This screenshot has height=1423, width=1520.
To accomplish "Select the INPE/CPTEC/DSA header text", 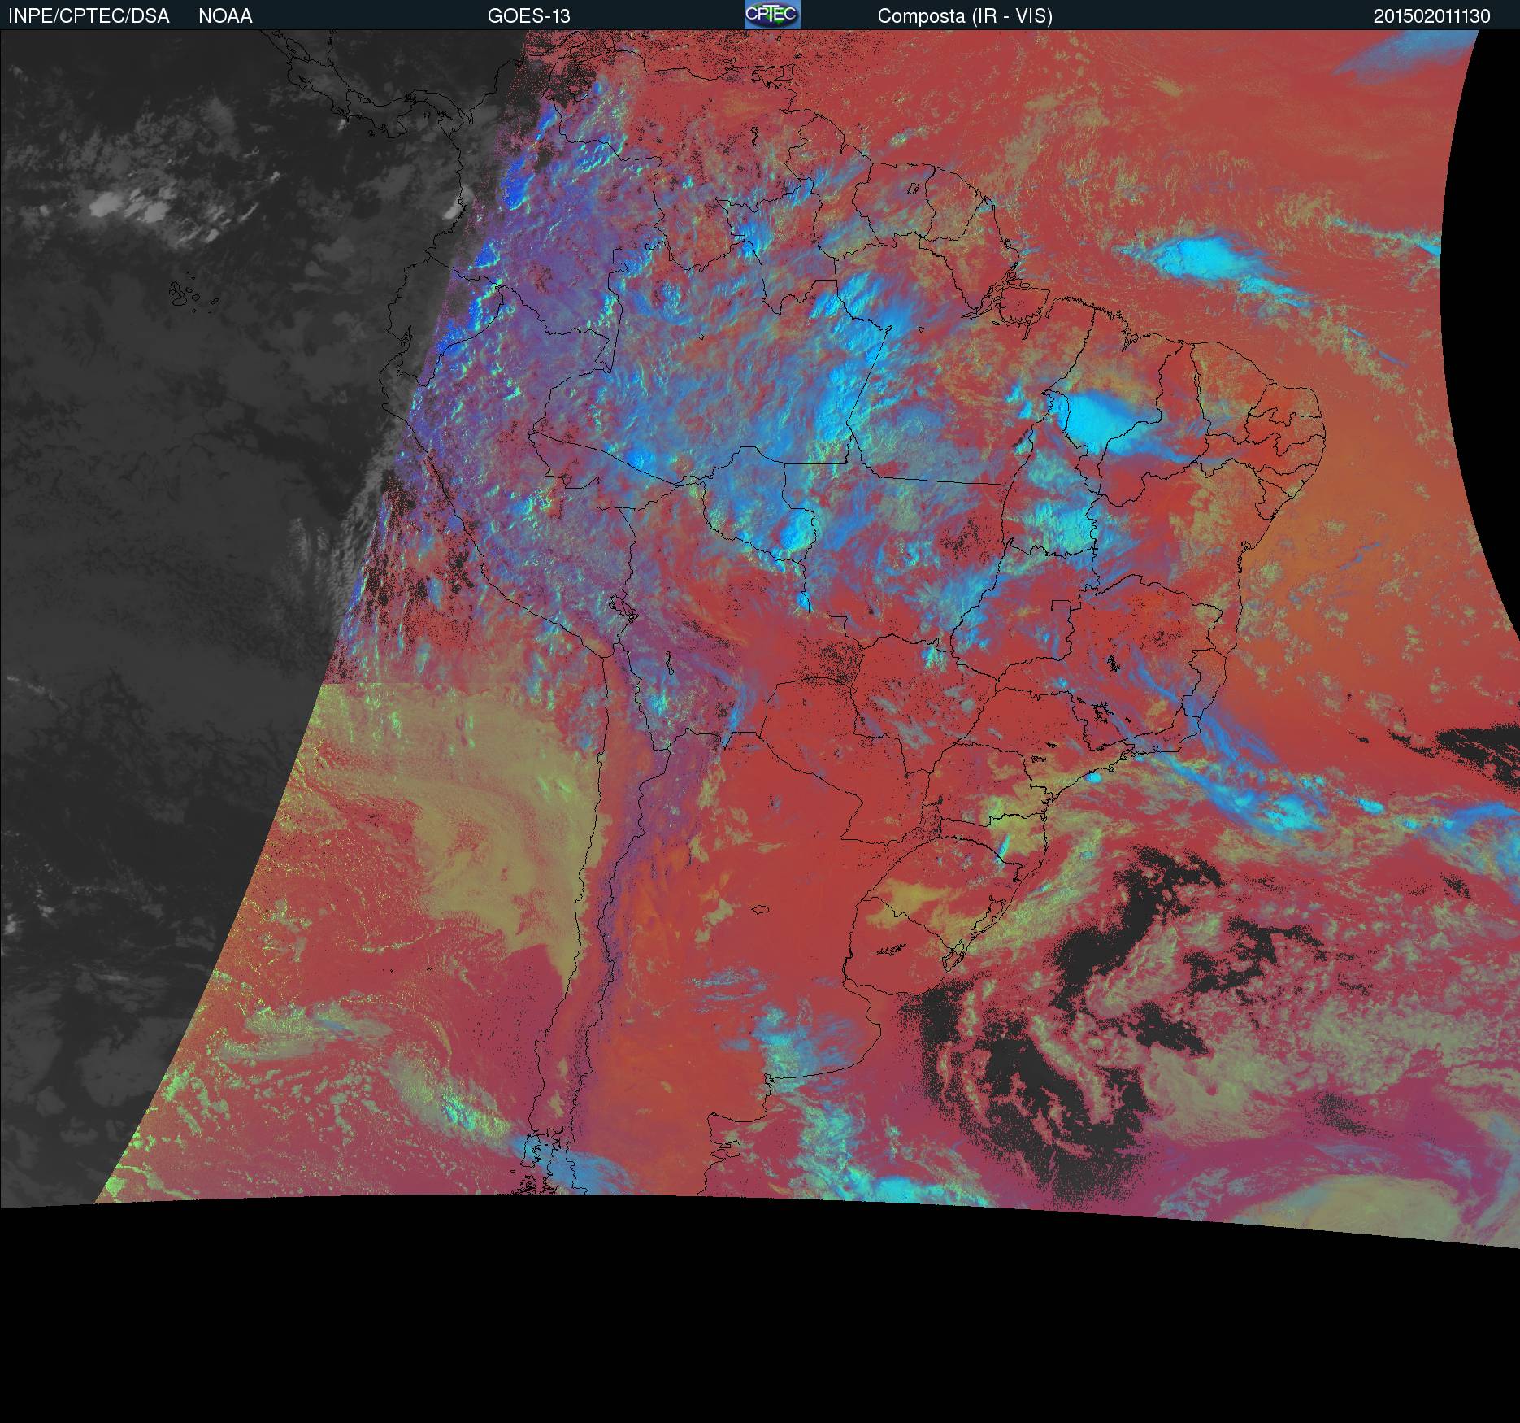I will [89, 16].
